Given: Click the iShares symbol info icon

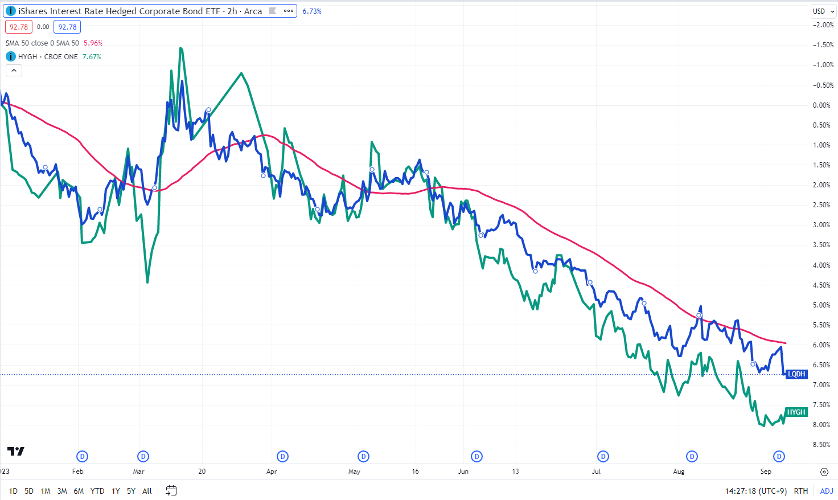Looking at the screenshot, I should tap(11, 11).
